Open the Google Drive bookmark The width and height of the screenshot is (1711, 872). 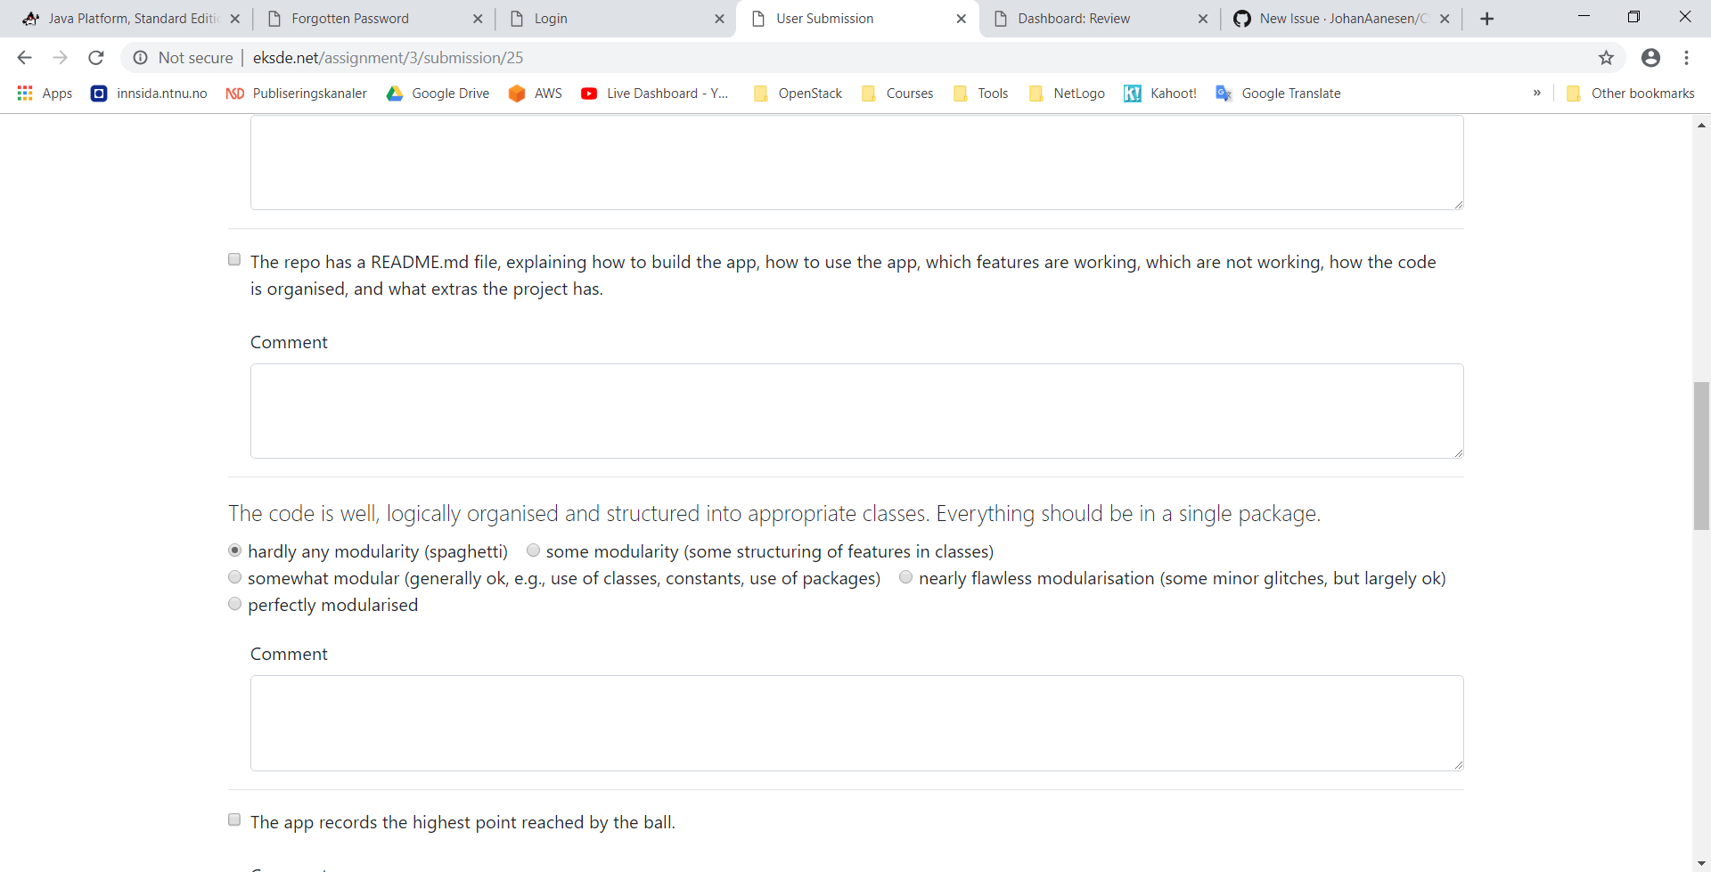point(438,94)
